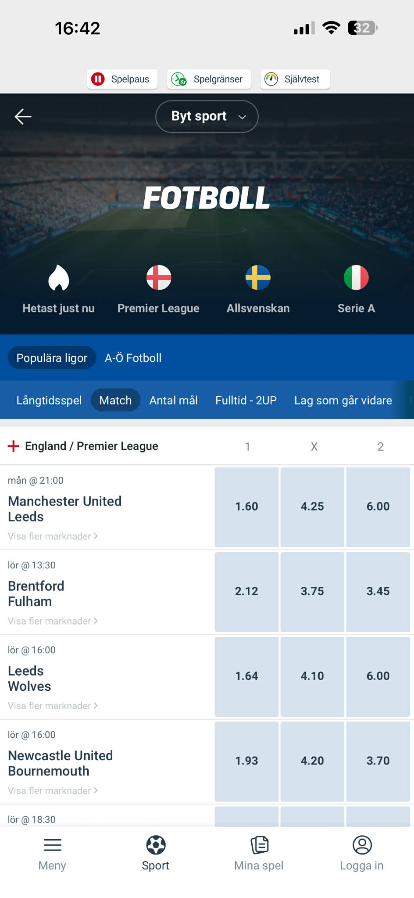The image size is (414, 898).
Task: Select the Premier League England flag
Action: (158, 278)
